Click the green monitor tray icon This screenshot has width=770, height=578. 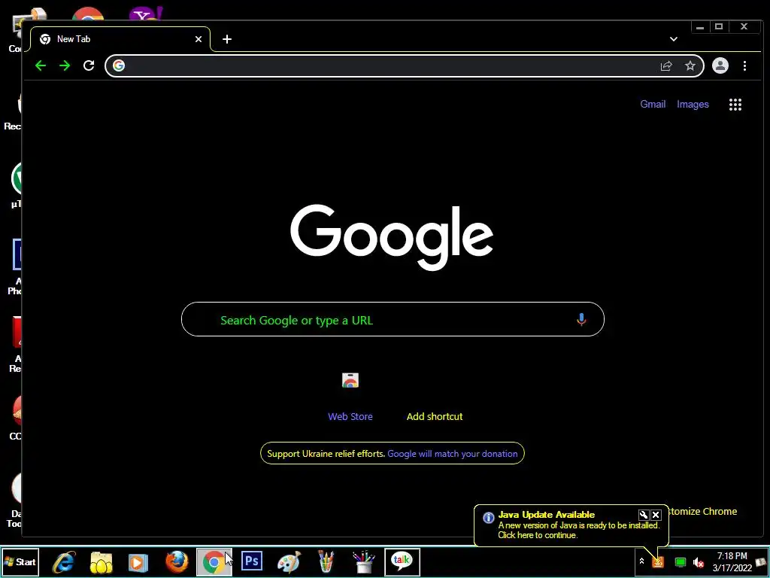680,562
